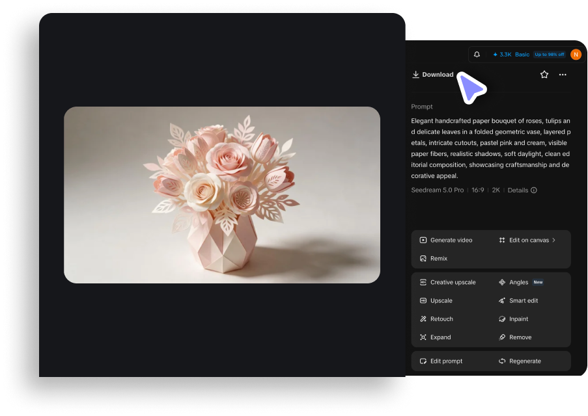The height and width of the screenshot is (416, 588).
Task: Click the 2K resolution text
Action: (496, 190)
